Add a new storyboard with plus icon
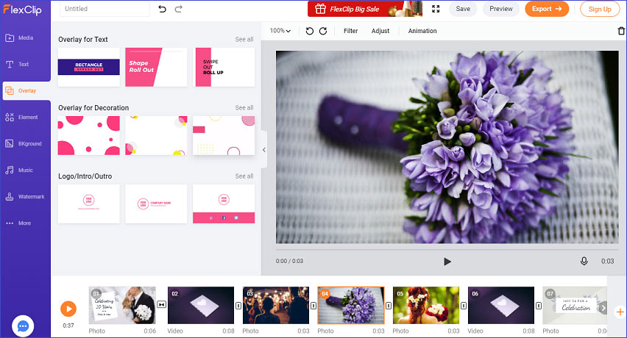The image size is (627, 338). click(x=620, y=312)
